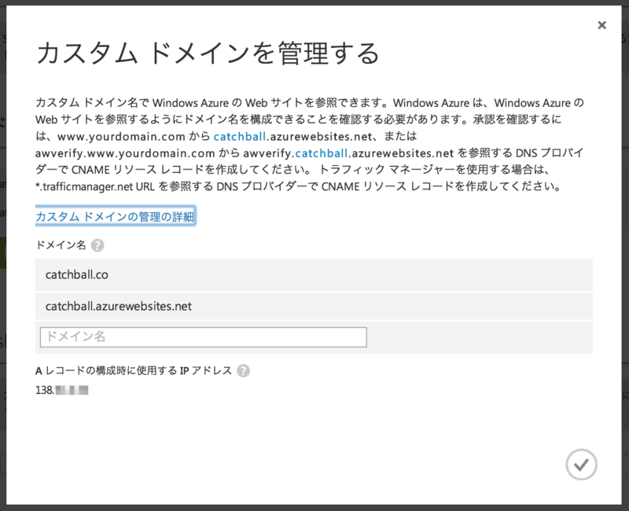629x511 pixels.
Task: Click the ドメイン名 input field
Action: pos(203,336)
